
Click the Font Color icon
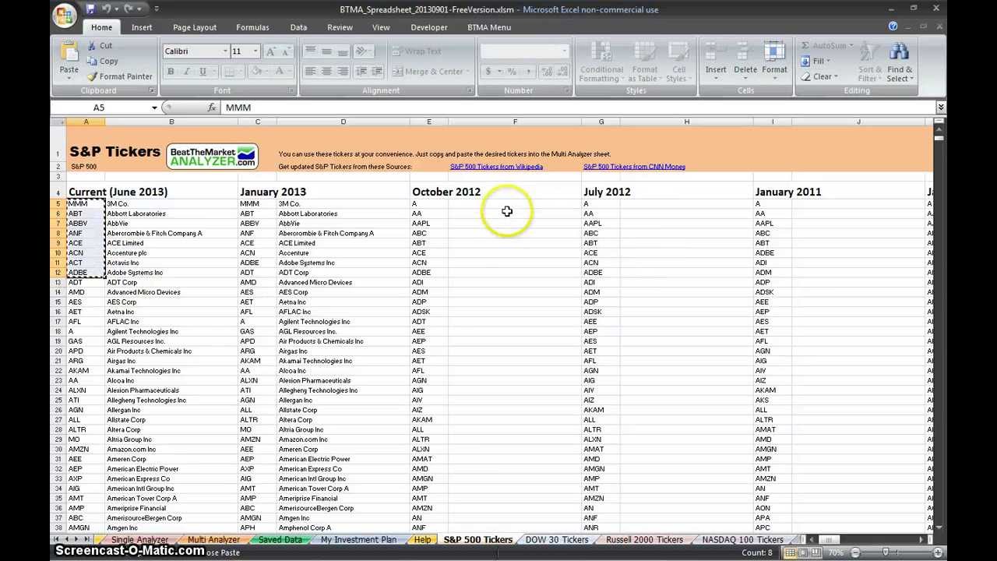[x=278, y=72]
